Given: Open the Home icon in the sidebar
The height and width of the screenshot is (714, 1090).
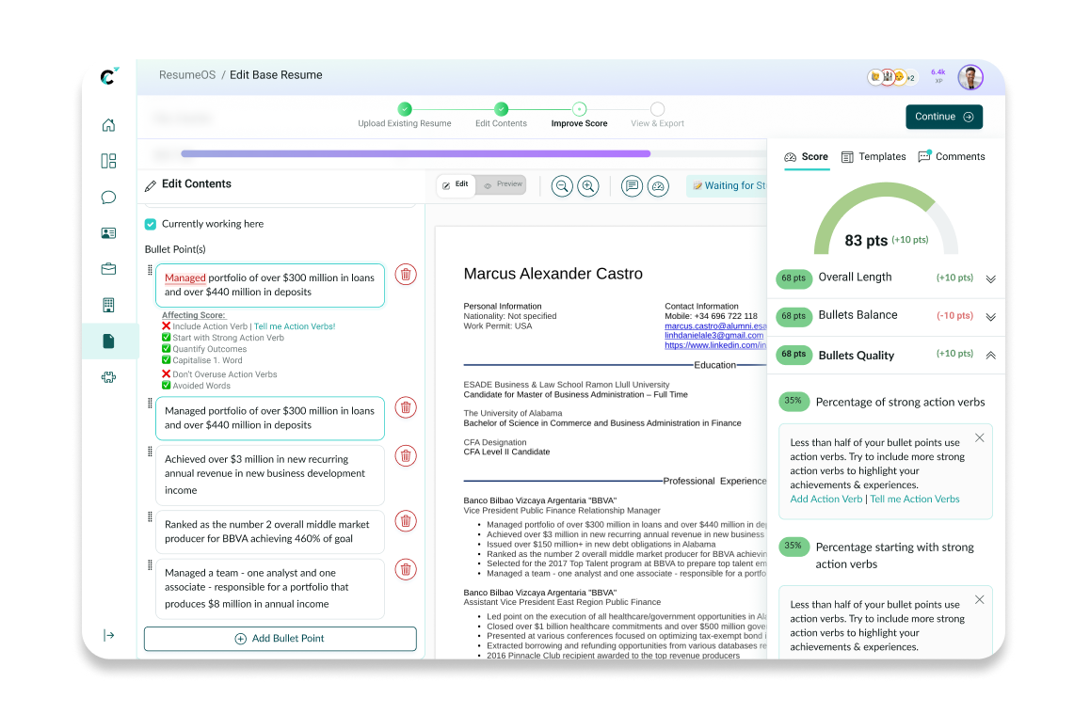Looking at the screenshot, I should (108, 125).
